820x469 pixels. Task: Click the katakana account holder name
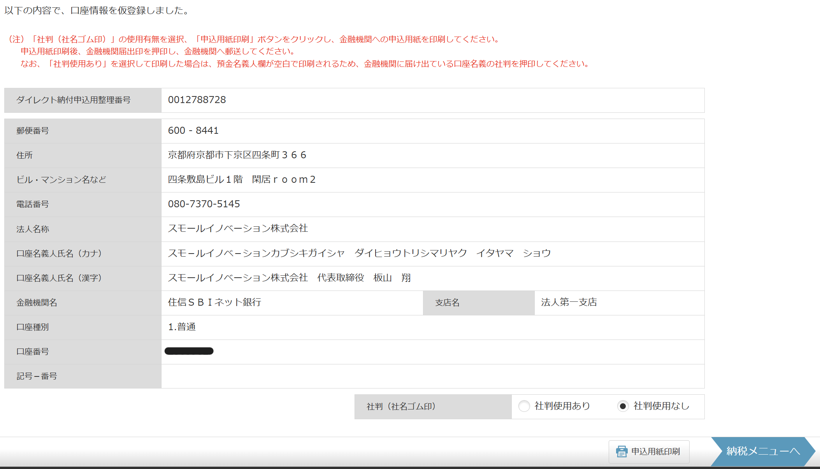tap(359, 254)
